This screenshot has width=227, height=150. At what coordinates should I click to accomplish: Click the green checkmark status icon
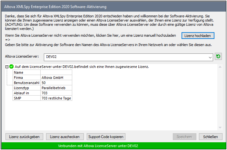[11, 67]
